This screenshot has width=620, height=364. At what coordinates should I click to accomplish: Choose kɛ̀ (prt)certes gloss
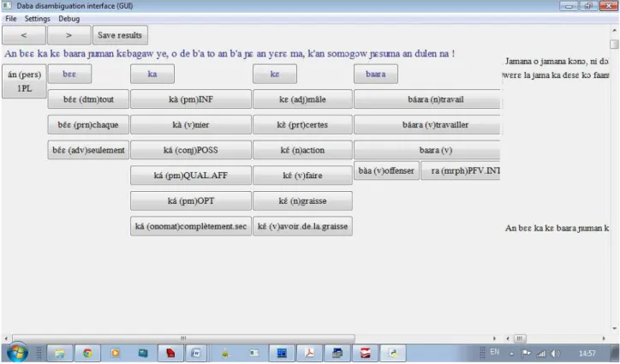tap(302, 125)
